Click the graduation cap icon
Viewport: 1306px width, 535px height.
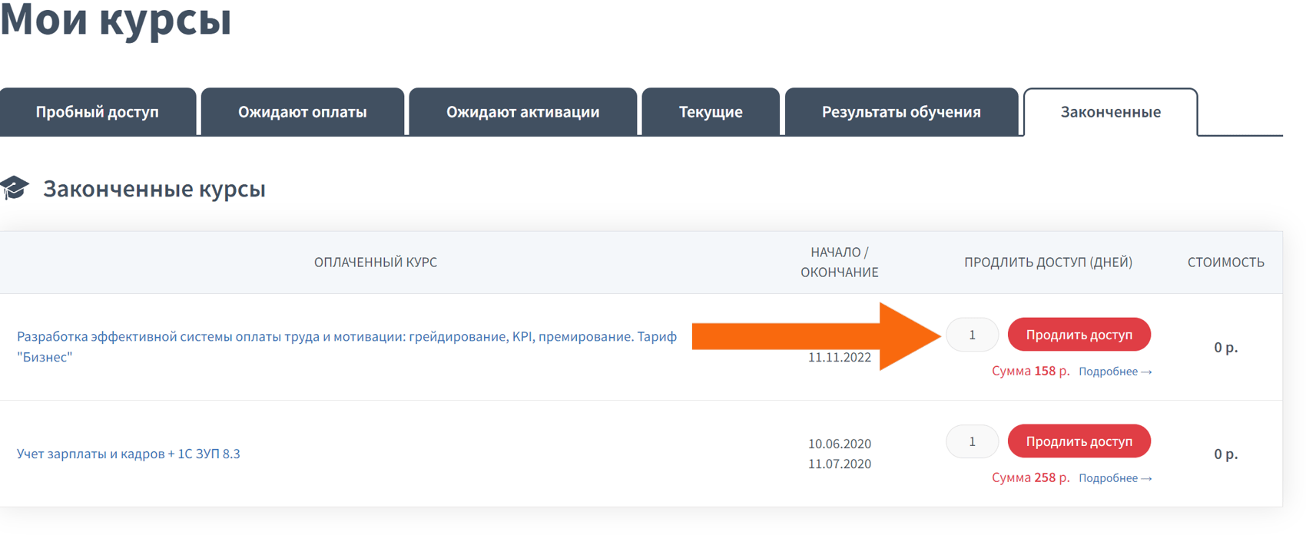[x=15, y=188]
